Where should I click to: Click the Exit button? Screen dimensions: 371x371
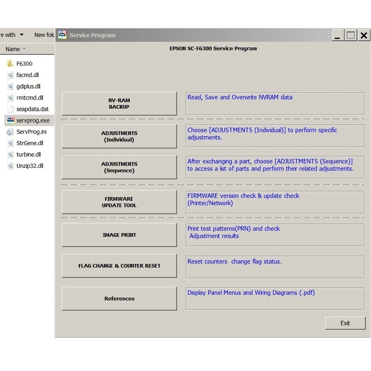tap(345, 323)
